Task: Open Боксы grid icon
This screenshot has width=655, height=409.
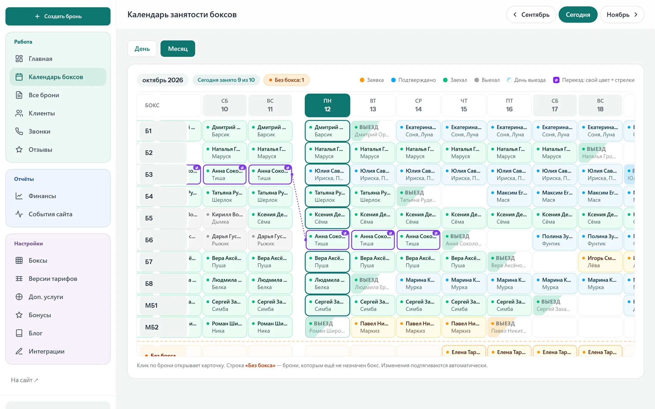Action: pyautogui.click(x=19, y=260)
